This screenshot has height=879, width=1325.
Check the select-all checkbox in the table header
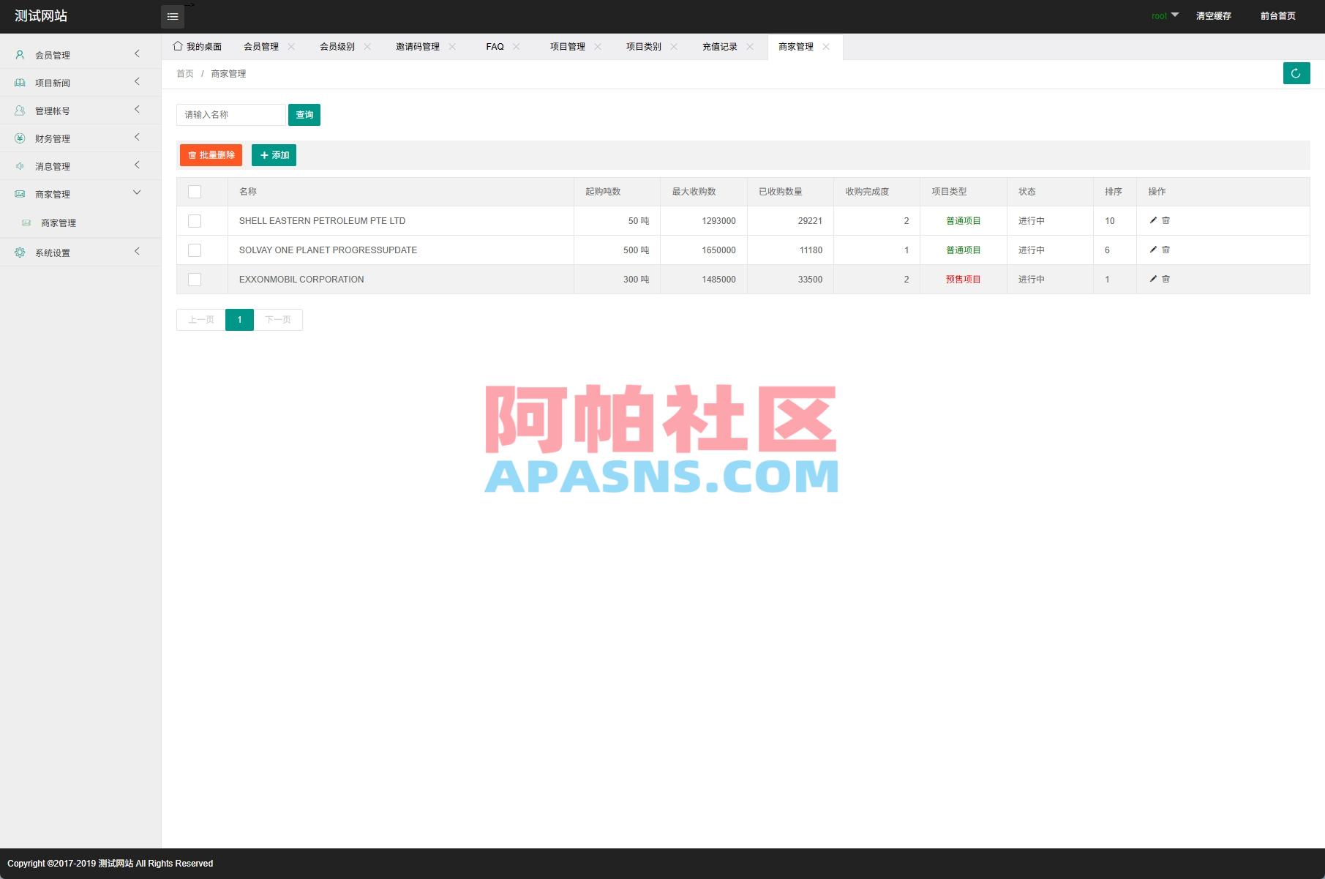(194, 191)
